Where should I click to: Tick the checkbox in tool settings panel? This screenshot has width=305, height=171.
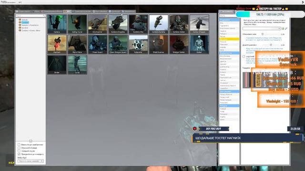pos(244,57)
